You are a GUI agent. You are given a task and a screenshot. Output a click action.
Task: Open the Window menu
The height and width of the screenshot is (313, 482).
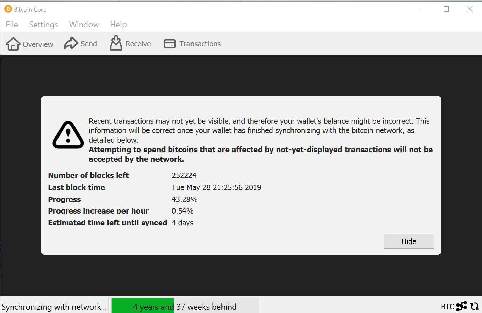84,25
